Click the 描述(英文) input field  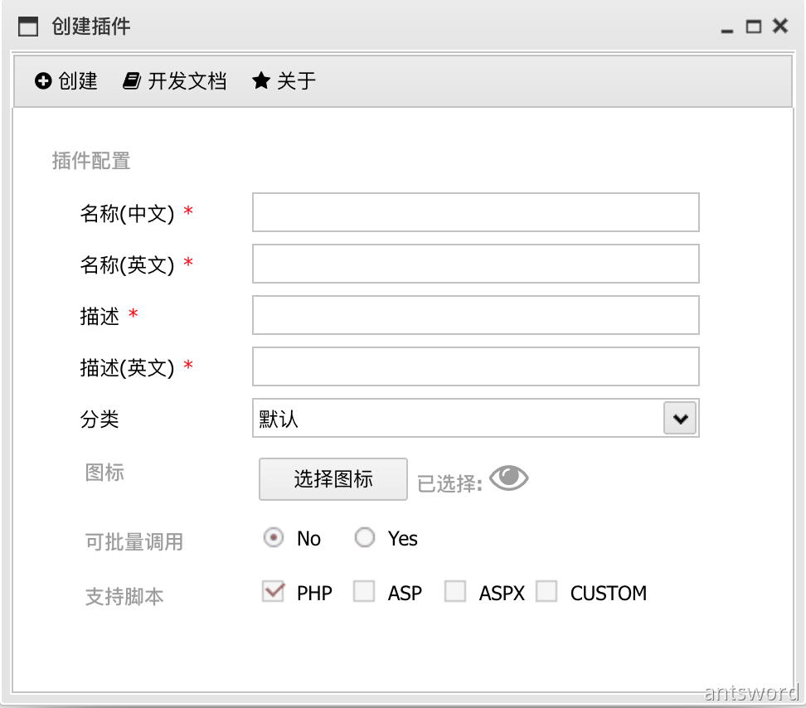pyautogui.click(x=475, y=366)
